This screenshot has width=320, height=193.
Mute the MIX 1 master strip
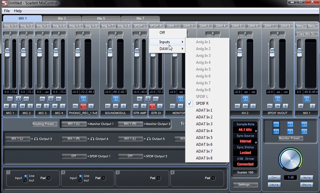point(301,106)
